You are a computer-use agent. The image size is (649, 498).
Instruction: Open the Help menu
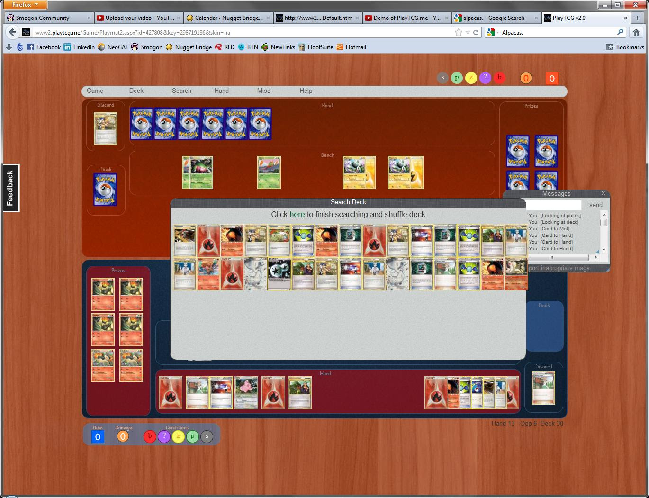[x=306, y=91]
